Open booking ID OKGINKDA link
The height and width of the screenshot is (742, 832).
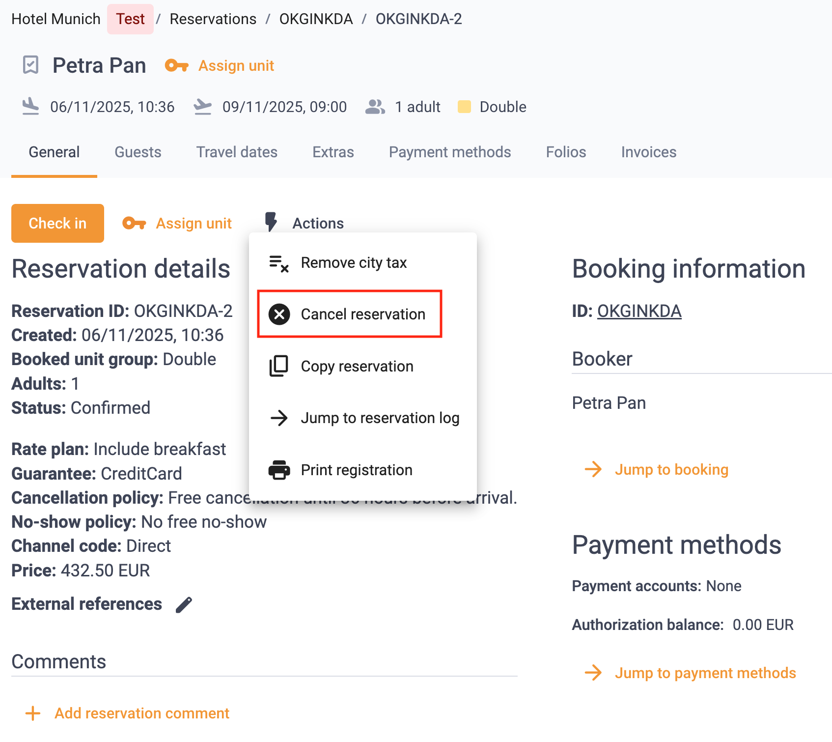[639, 311]
